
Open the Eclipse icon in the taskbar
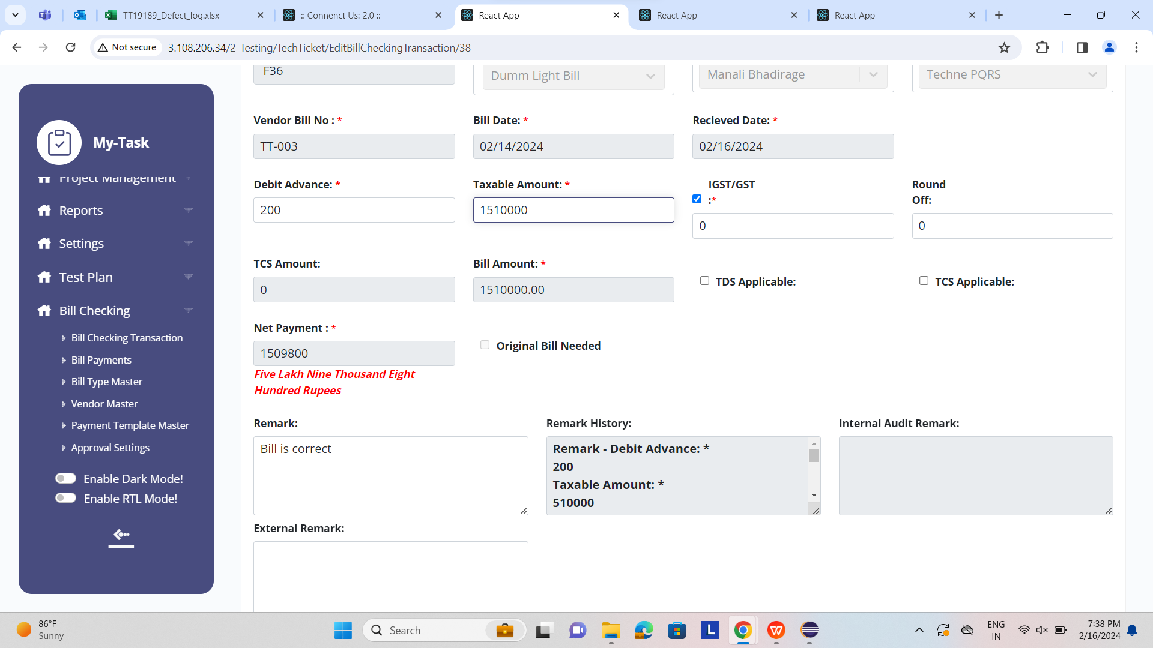coord(810,630)
